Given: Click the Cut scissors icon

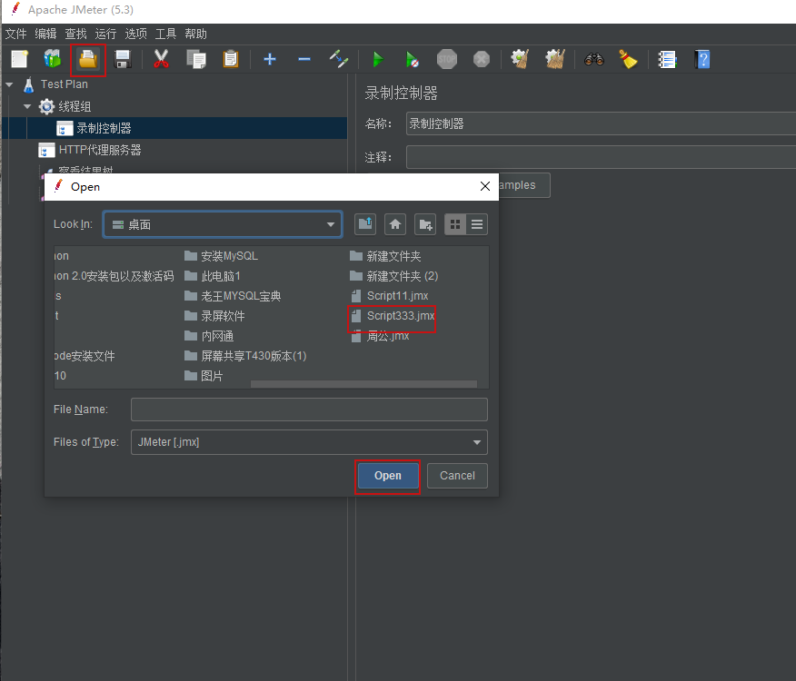Looking at the screenshot, I should 161,59.
